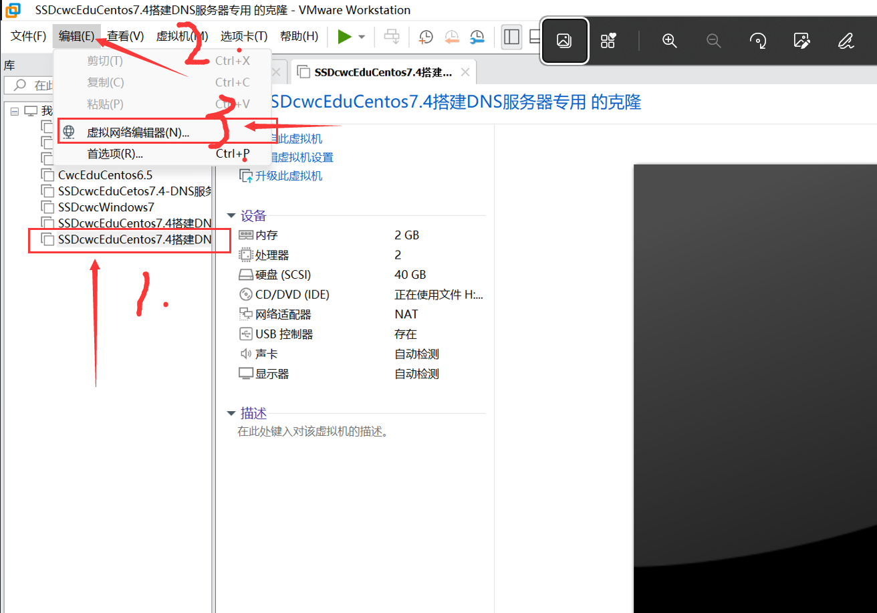
Task: Click the 处理器 device label
Action: tap(272, 255)
